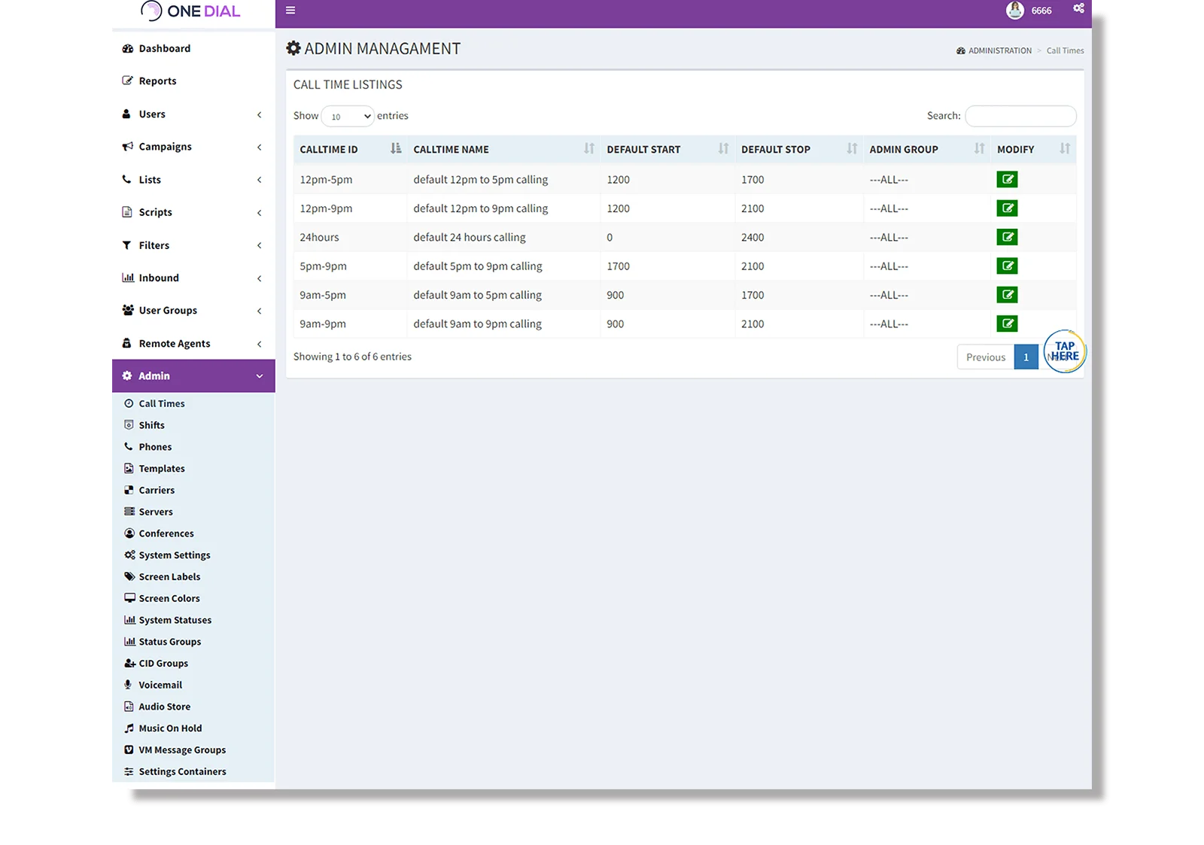Open the hamburger menu in the top bar

pos(290,11)
